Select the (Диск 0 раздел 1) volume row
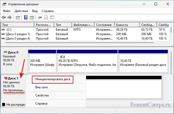The height and width of the screenshot is (114, 174). click(85, 34)
